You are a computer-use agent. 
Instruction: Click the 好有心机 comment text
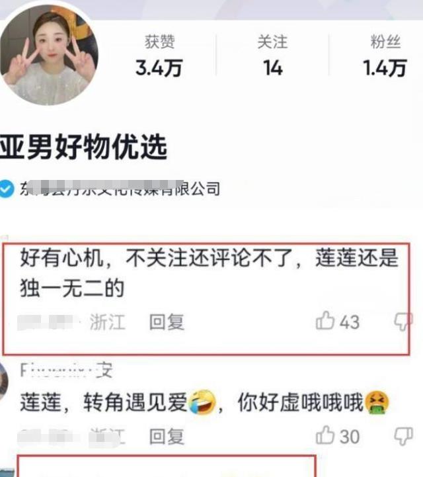click(x=209, y=273)
